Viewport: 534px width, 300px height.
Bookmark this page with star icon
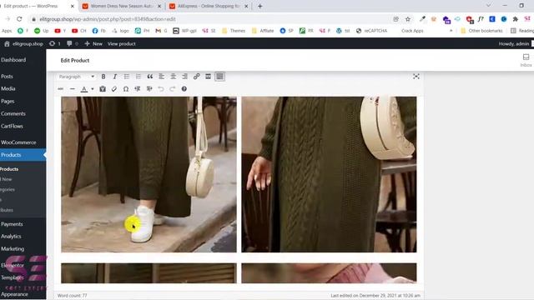(x=408, y=19)
